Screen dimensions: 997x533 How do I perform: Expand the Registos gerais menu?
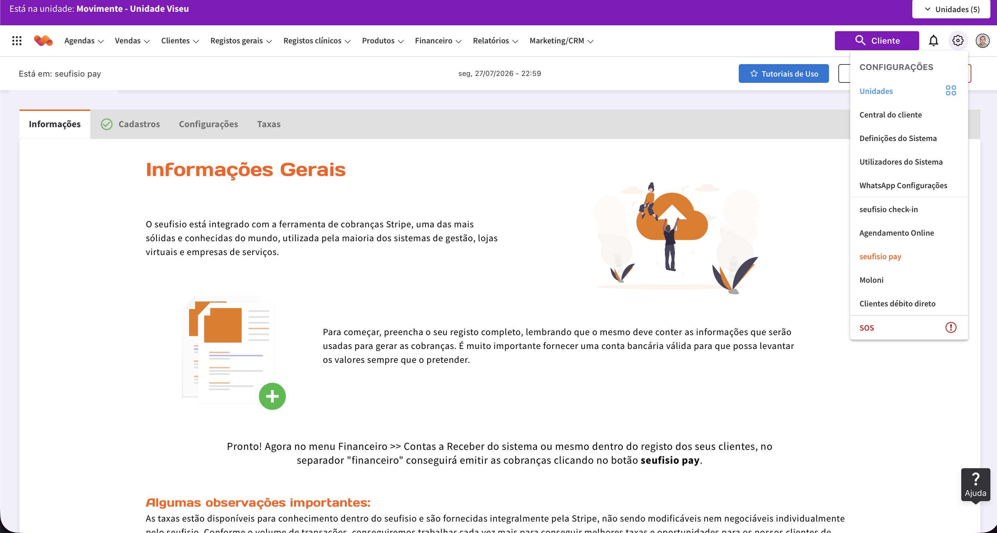241,41
